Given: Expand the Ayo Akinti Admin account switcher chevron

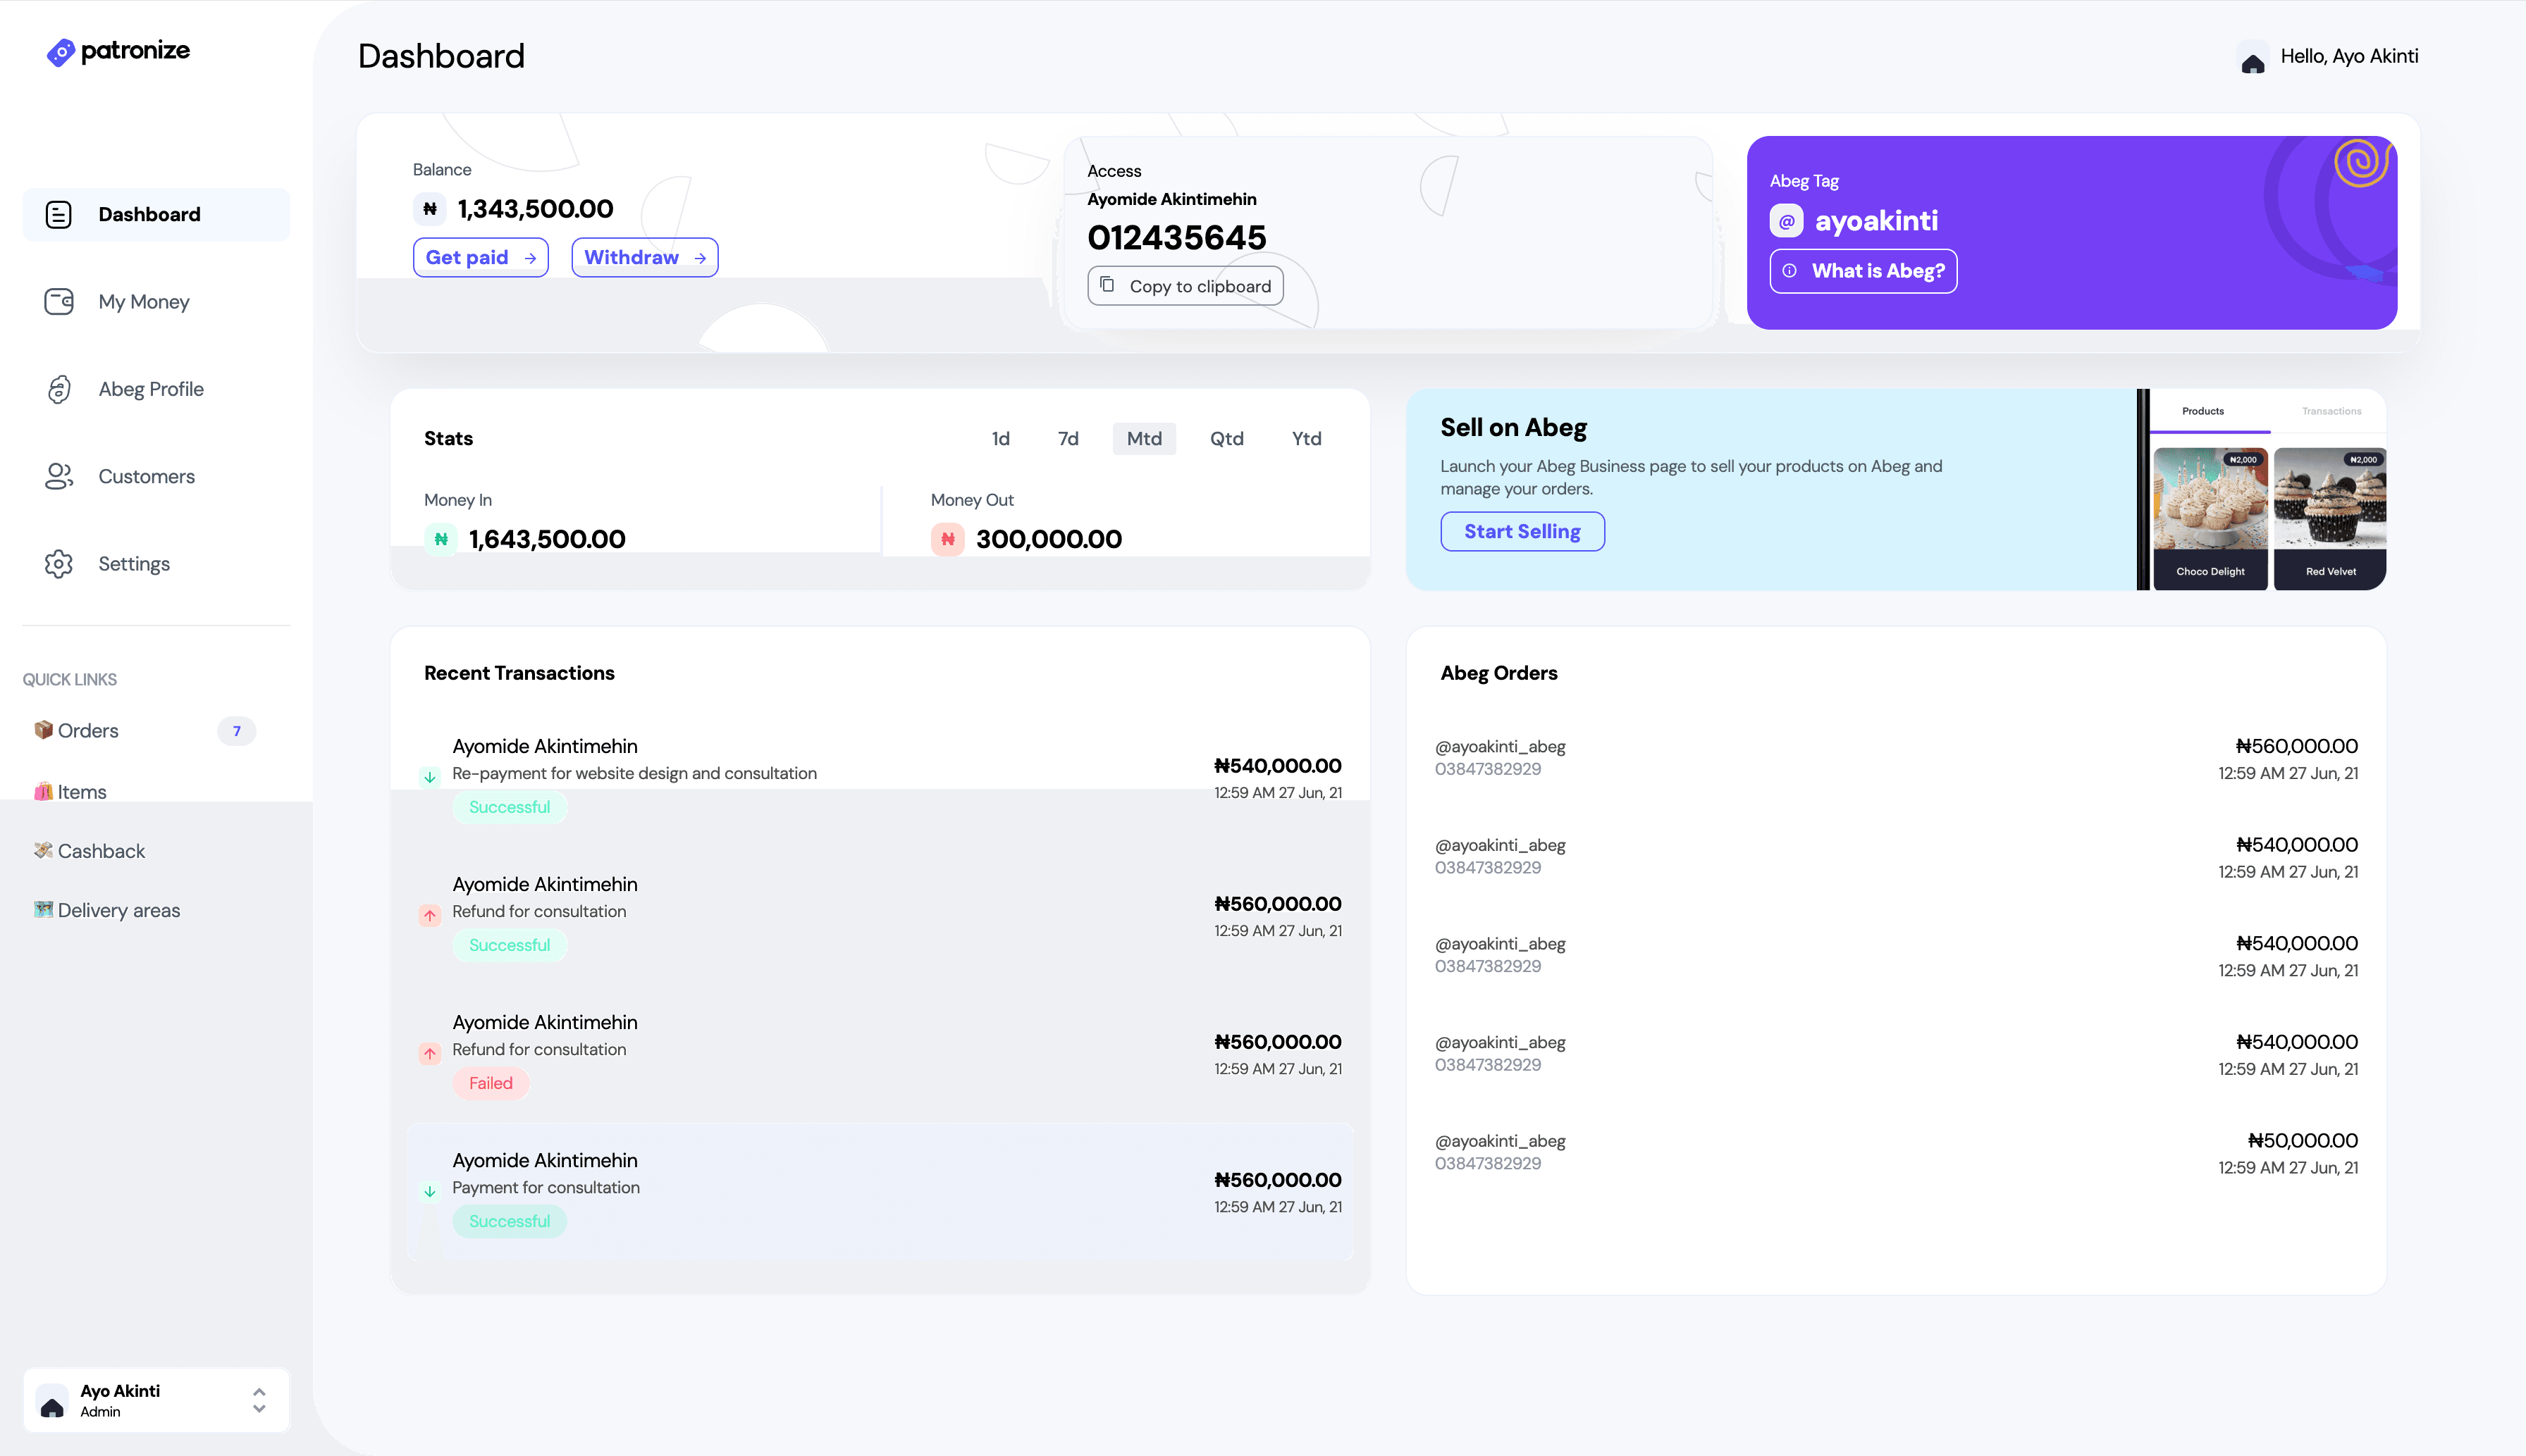Looking at the screenshot, I should (259, 1400).
